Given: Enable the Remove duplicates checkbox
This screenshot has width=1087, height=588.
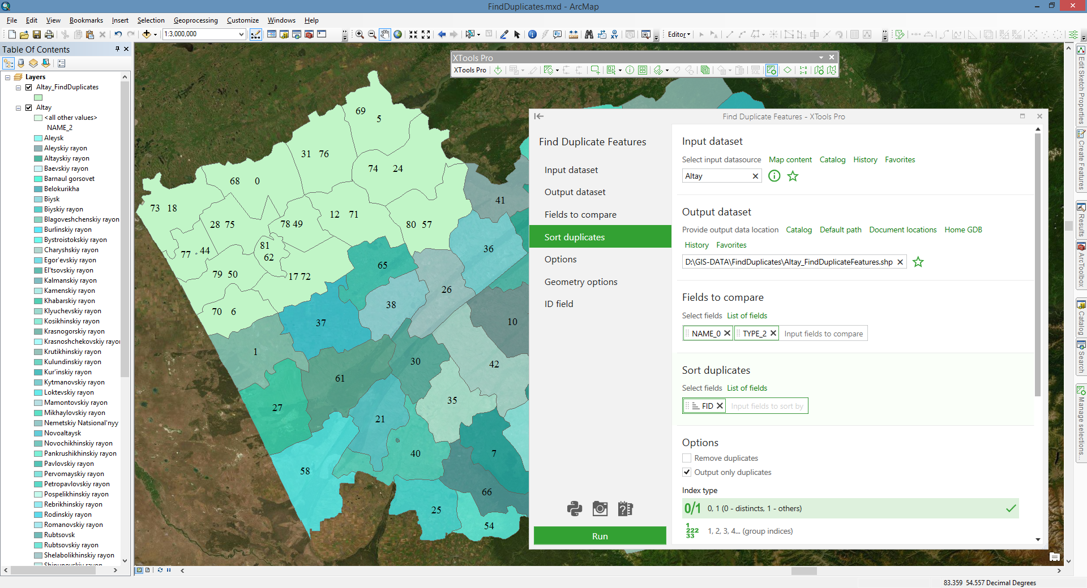Looking at the screenshot, I should (687, 458).
